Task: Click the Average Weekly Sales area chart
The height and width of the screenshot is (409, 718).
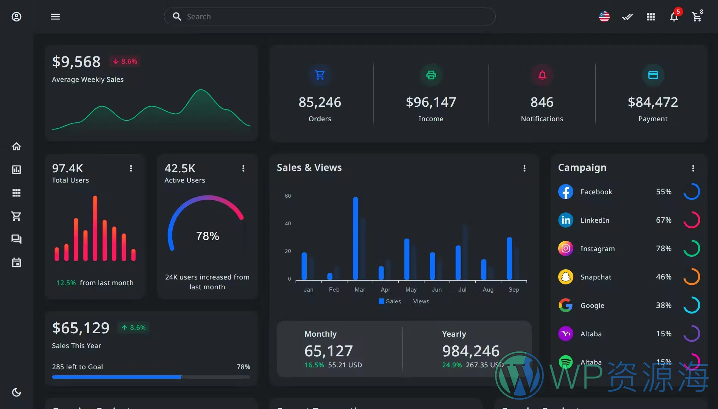Action: click(x=151, y=110)
